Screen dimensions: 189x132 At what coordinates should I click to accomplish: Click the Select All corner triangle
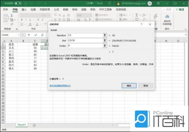pos(4,41)
